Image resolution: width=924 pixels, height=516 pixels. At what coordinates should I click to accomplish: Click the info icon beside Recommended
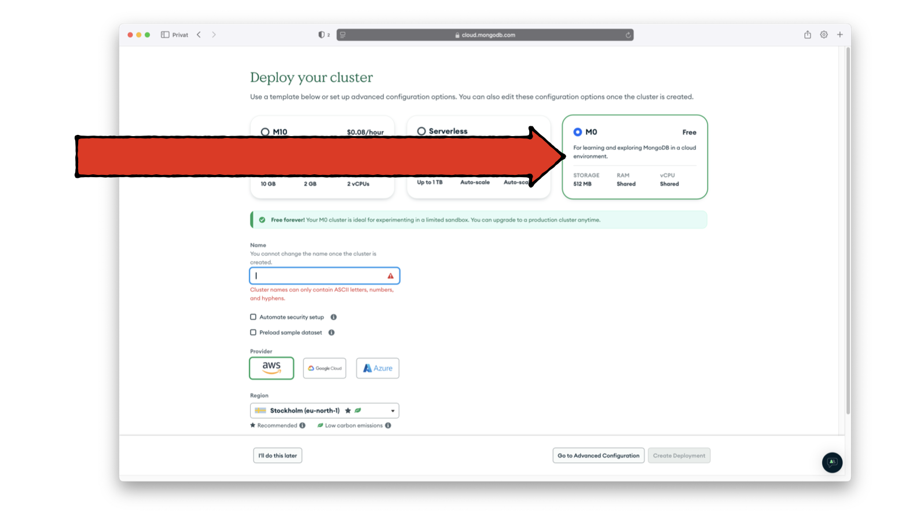pos(302,425)
